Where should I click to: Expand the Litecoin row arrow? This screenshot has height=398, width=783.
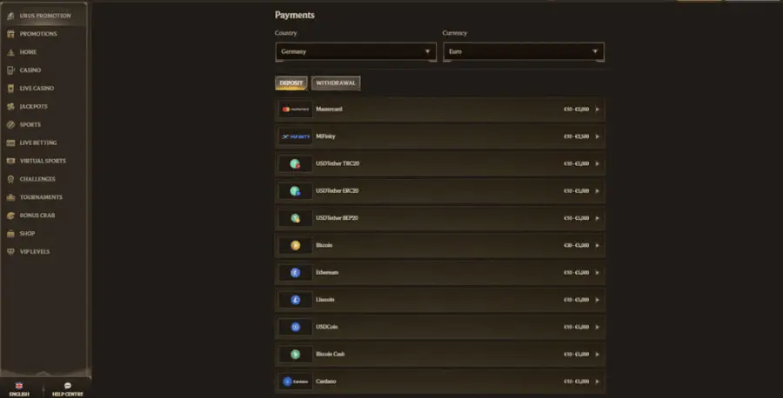597,300
